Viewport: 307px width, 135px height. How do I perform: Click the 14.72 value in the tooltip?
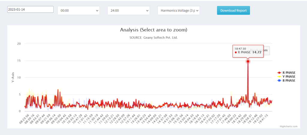257,52
